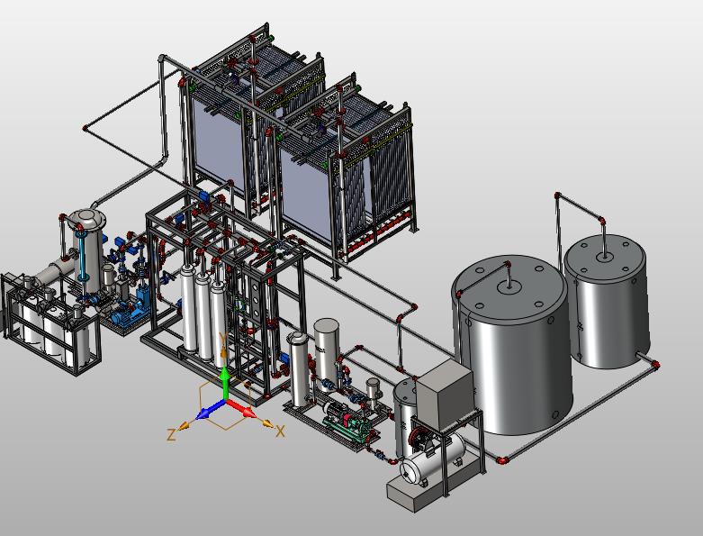This screenshot has height=536, width=703.
Task: Select the smaller storage tank at far right
Action: 606,301
